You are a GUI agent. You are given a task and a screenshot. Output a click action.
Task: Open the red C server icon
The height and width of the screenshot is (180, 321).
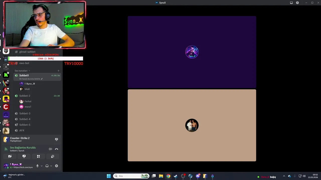[x=6, y=107]
